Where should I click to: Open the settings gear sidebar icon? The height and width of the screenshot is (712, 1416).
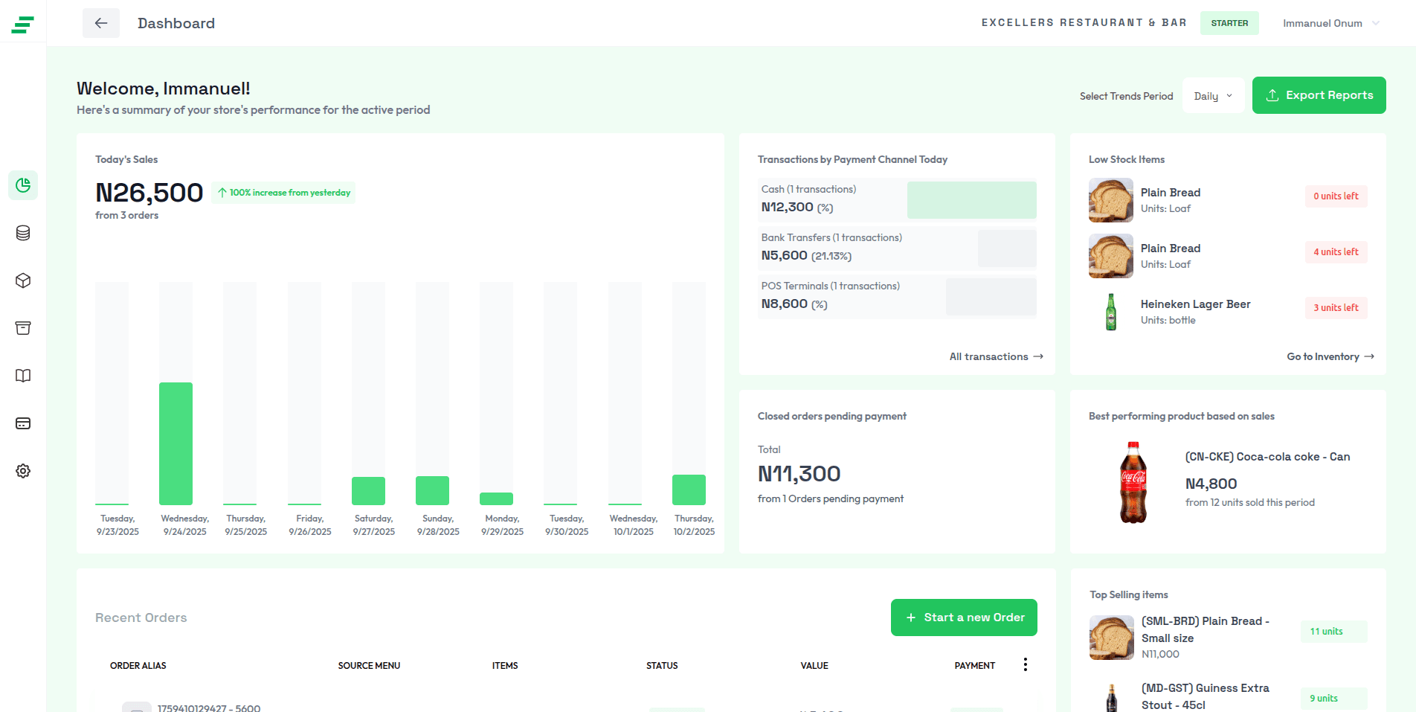[x=23, y=471]
